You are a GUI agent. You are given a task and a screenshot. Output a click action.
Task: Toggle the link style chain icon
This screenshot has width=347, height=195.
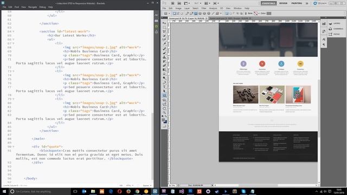pyautogui.click(x=246, y=14)
